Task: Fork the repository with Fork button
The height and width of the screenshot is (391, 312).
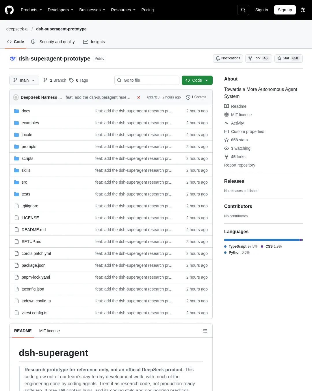Action: [259, 58]
